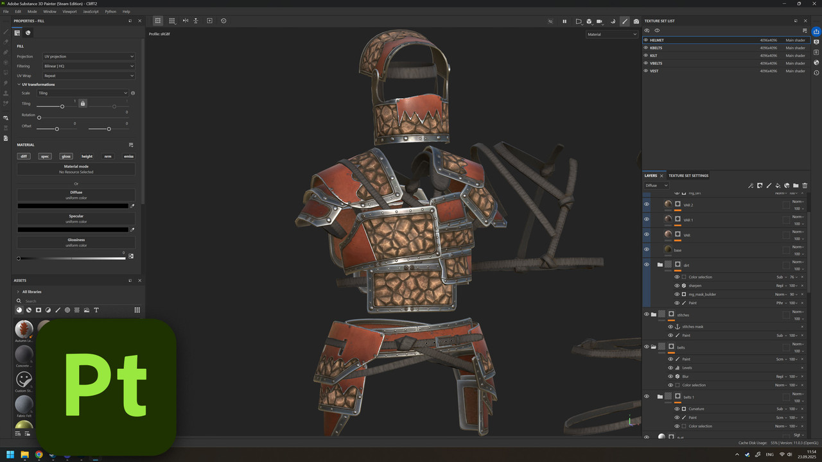
Task: Enable the emiss channel button
Action: tap(128, 156)
